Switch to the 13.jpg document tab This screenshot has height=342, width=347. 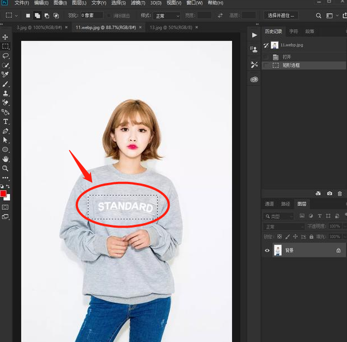pos(171,27)
